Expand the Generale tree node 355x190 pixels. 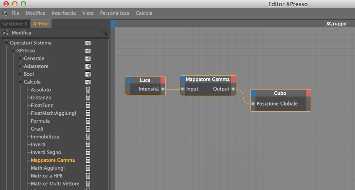point(20,58)
